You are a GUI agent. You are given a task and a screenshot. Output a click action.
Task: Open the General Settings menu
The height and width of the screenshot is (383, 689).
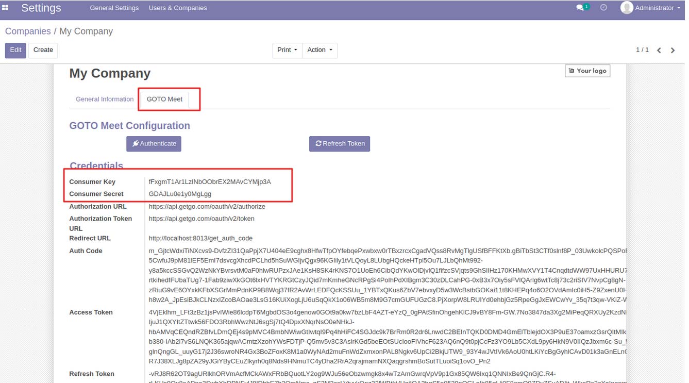pos(114,8)
